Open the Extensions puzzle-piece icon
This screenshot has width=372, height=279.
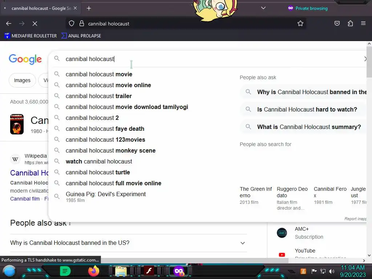pyautogui.click(x=350, y=24)
